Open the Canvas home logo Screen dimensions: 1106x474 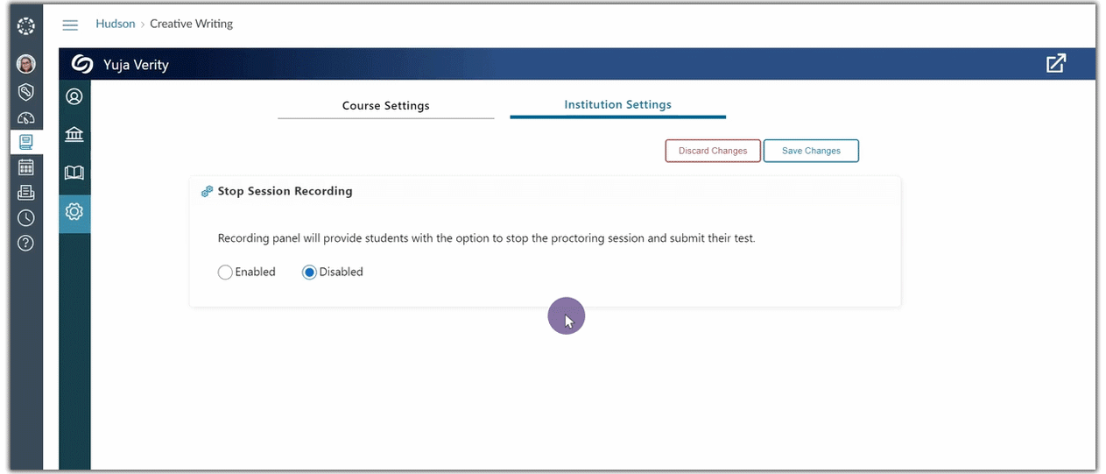pyautogui.click(x=26, y=26)
